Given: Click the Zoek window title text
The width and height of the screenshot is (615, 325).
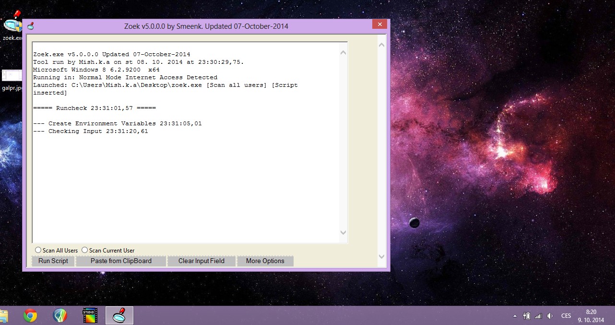Looking at the screenshot, I should 206,26.
